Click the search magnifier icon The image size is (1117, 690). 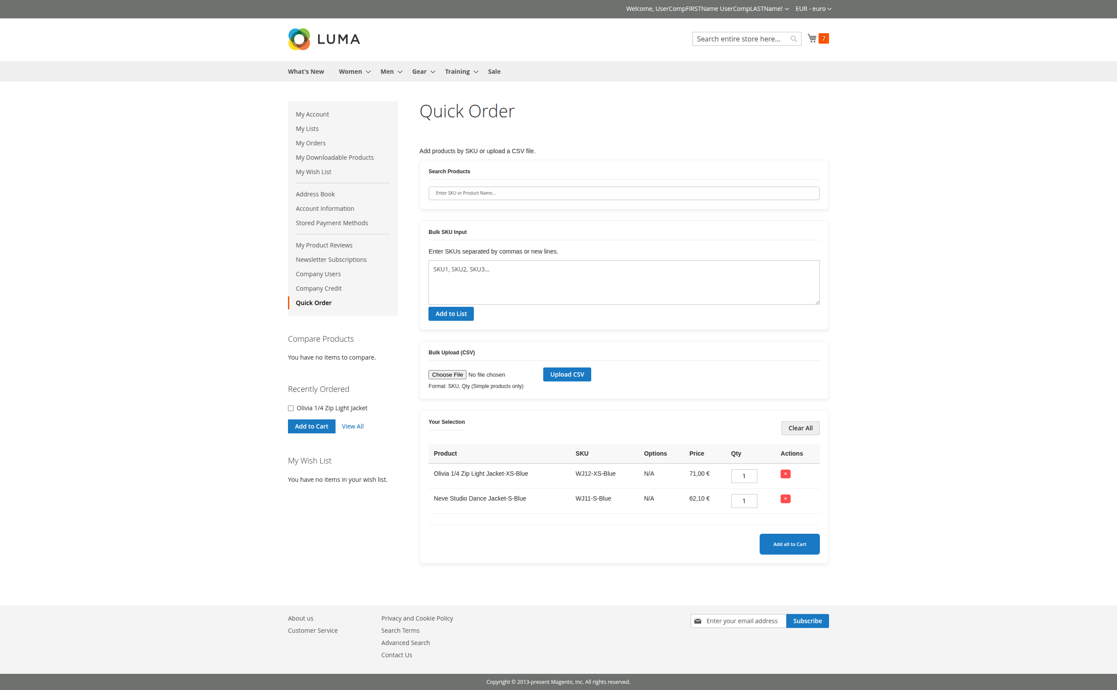coord(794,39)
